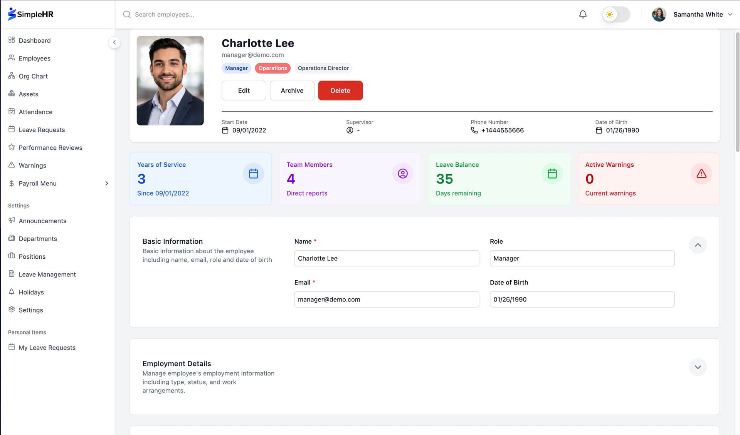Screen dimensions: 740x435
Task: Open the Warnings section via warning icon
Action: 12,165
